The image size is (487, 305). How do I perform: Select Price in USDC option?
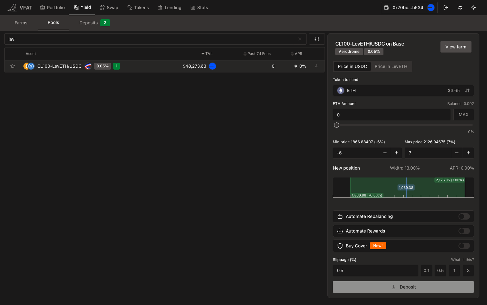(352, 66)
